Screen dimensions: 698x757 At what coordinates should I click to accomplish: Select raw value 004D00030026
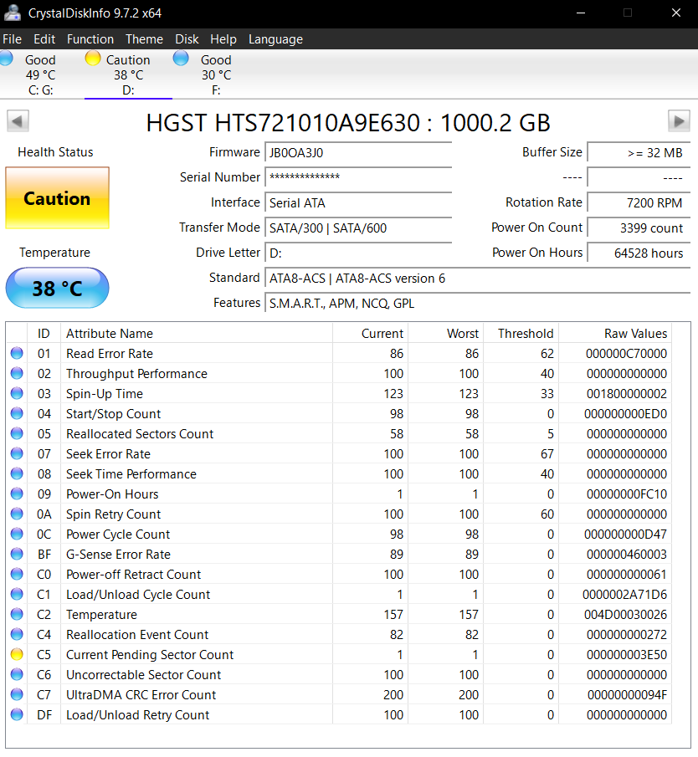point(627,615)
